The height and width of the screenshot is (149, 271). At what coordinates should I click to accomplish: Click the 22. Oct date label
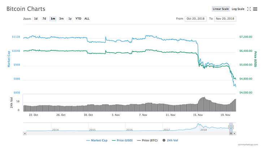point(33,115)
